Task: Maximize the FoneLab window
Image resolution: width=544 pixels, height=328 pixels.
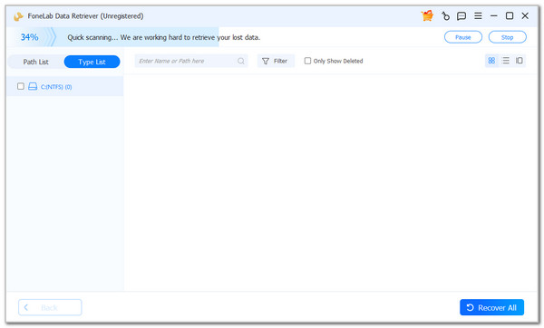Action: [x=510, y=16]
